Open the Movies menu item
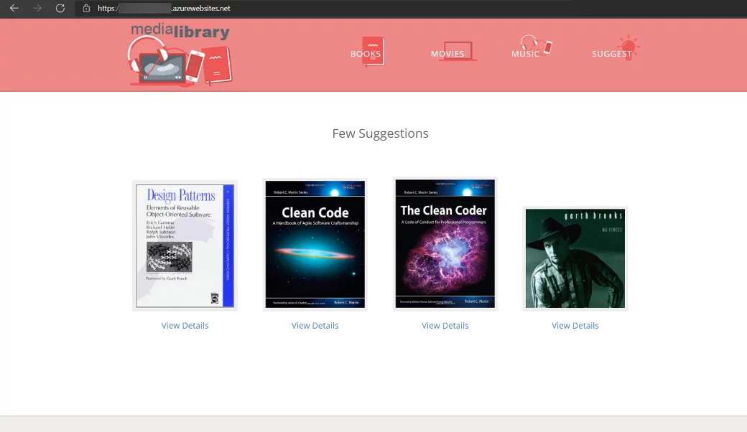The image size is (747, 432). (x=447, y=54)
